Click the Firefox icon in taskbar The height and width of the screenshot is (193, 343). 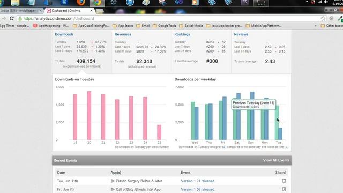coord(81,3)
